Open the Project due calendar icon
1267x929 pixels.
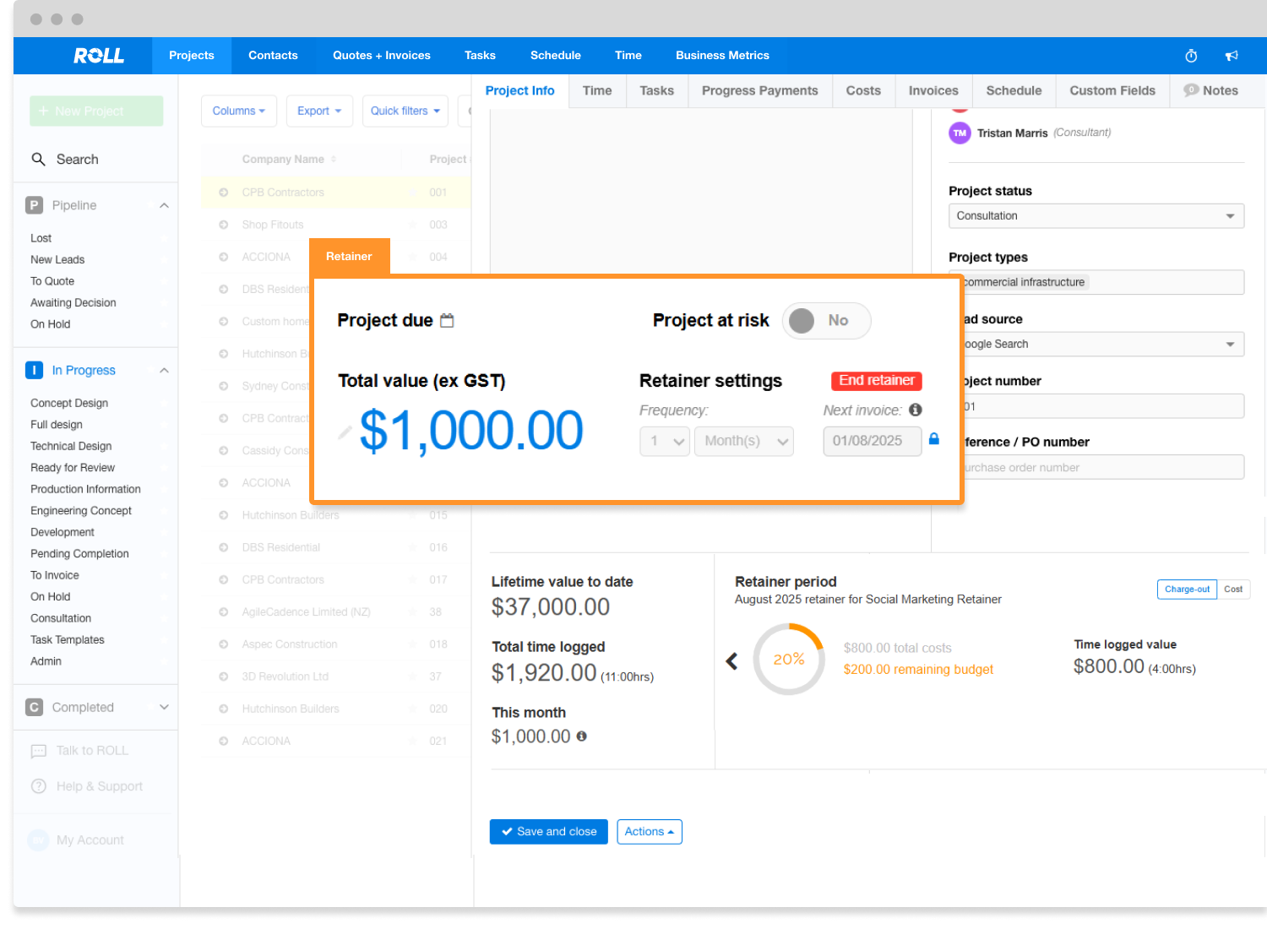click(448, 320)
